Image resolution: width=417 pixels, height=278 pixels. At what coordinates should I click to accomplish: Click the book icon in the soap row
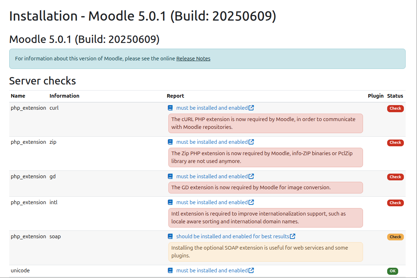(170, 236)
